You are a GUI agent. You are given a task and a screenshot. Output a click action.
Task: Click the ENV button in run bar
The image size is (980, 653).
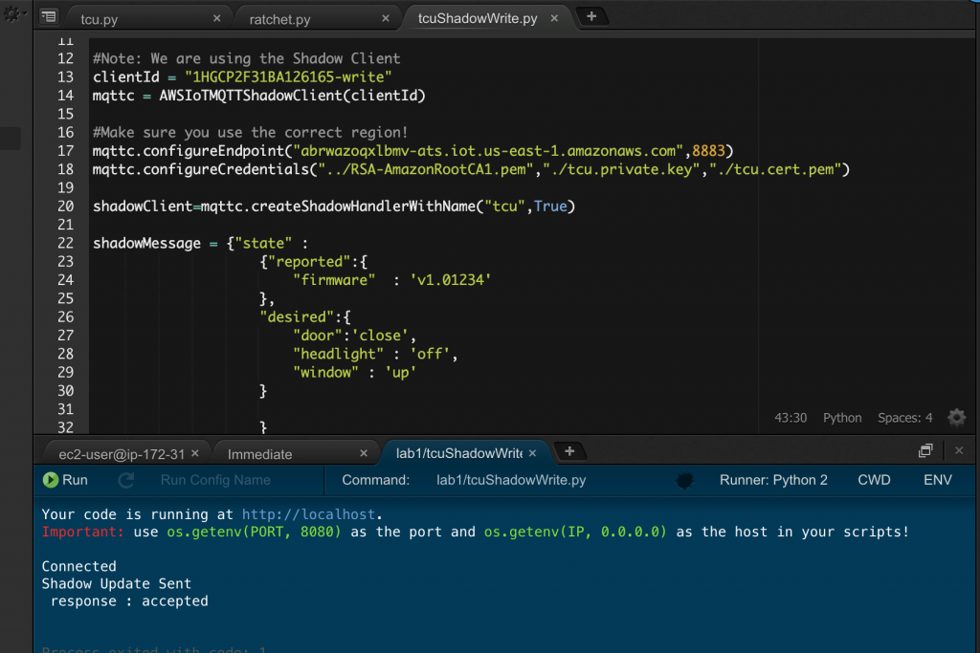pos(937,480)
